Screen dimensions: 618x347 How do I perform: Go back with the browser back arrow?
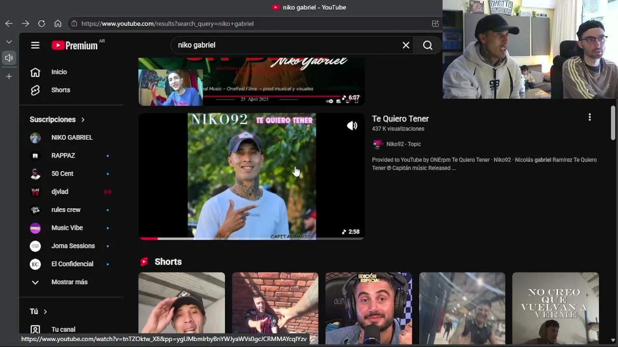[x=9, y=23]
